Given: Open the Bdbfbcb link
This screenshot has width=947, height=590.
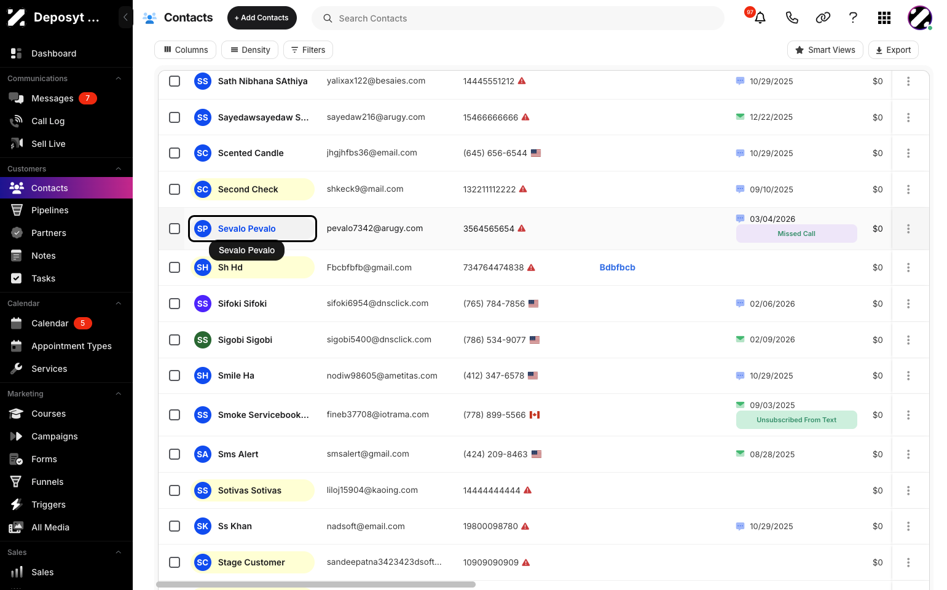Looking at the screenshot, I should tap(618, 267).
